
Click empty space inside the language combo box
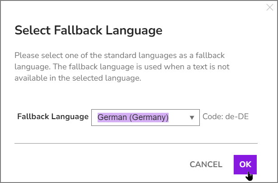[178, 118]
